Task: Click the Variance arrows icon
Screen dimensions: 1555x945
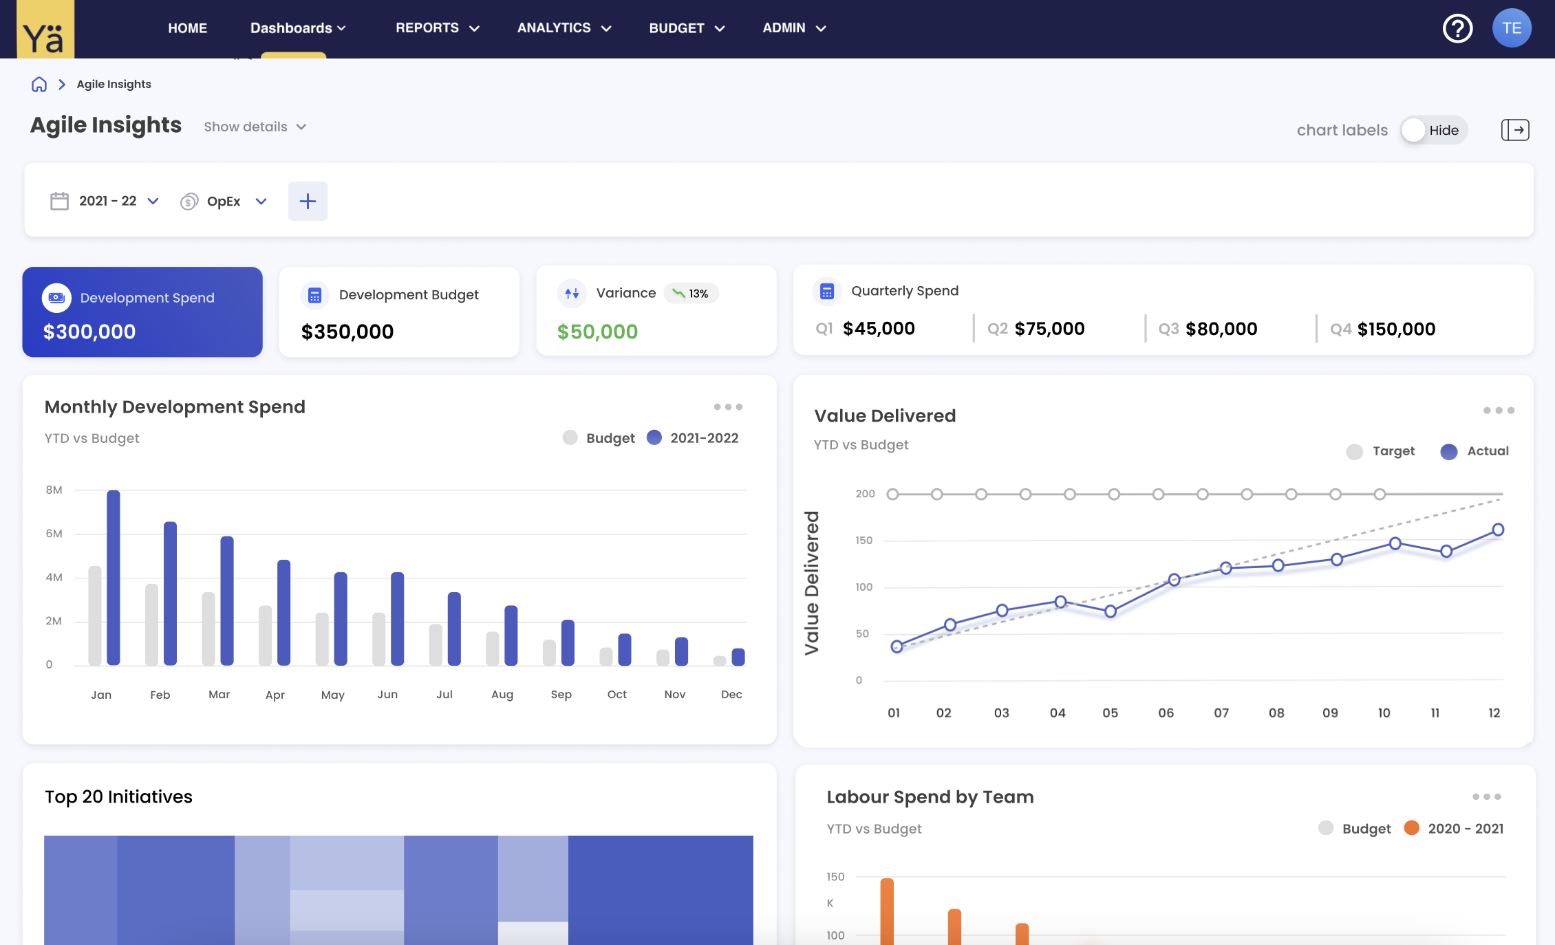Action: [x=572, y=293]
